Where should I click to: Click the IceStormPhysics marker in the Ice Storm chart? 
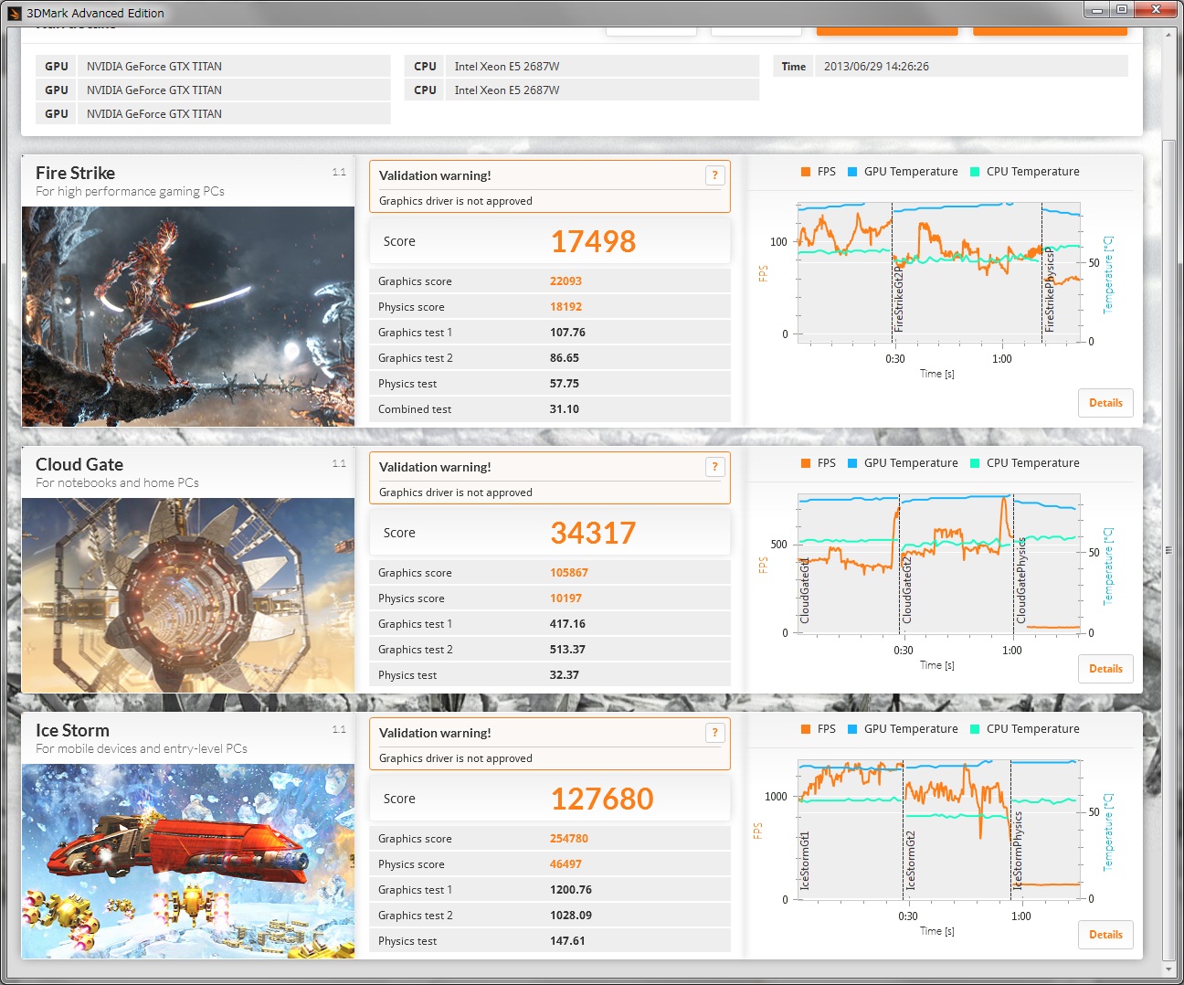pos(1018,851)
